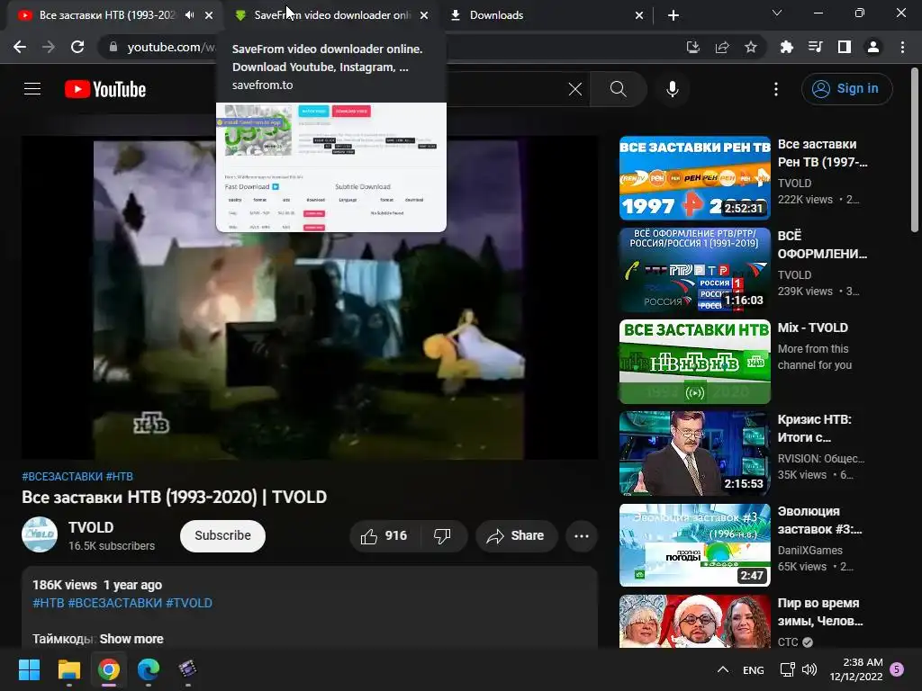Open the clock and date panel
Screen dimensions: 922x691
856,669
